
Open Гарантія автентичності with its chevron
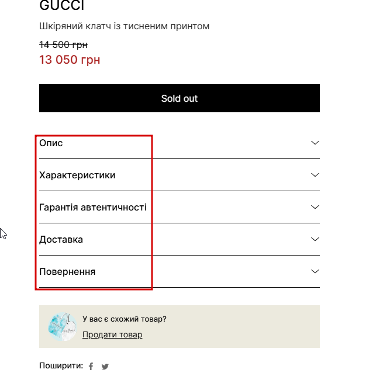315,207
